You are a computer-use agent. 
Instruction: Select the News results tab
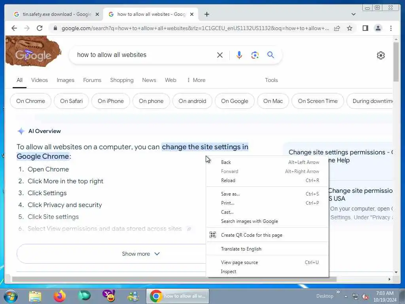click(x=149, y=80)
